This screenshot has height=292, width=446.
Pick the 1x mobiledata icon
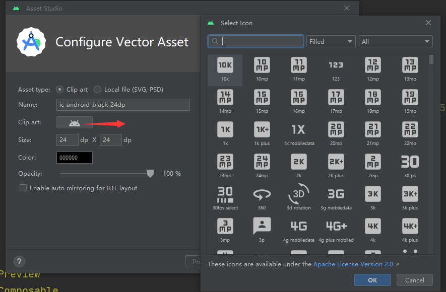(298, 130)
